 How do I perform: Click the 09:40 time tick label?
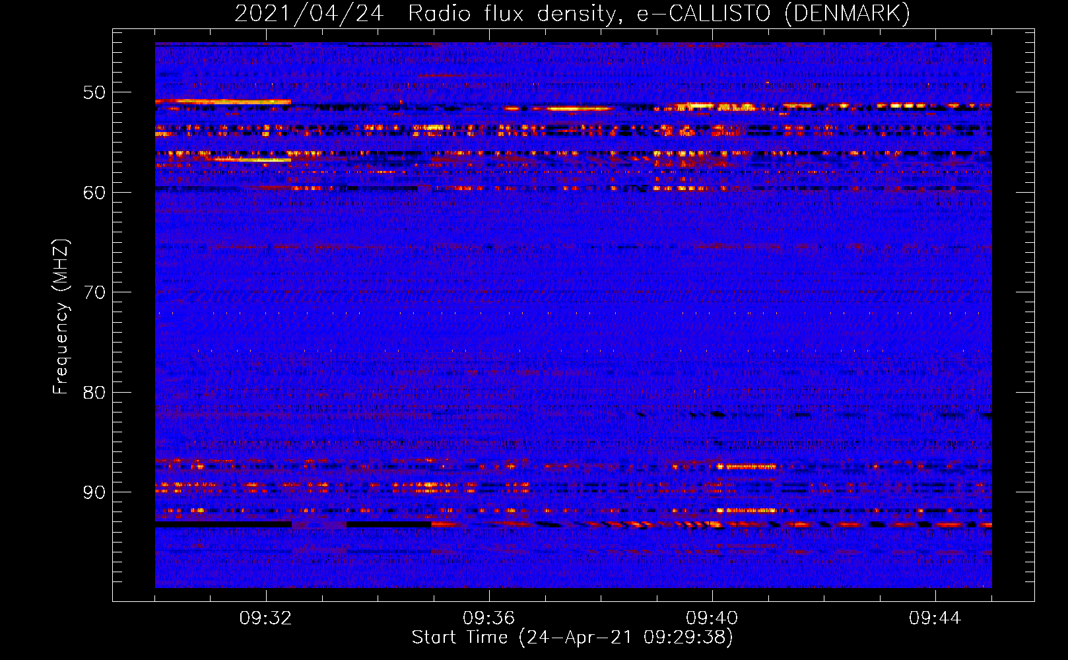(x=712, y=618)
